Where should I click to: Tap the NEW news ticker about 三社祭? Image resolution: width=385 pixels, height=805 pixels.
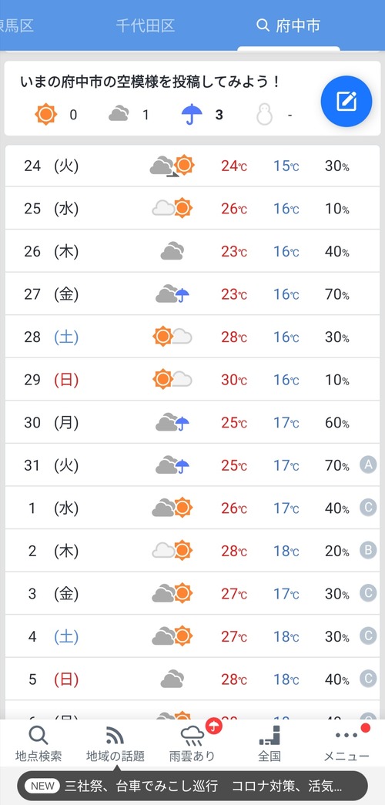click(x=192, y=786)
